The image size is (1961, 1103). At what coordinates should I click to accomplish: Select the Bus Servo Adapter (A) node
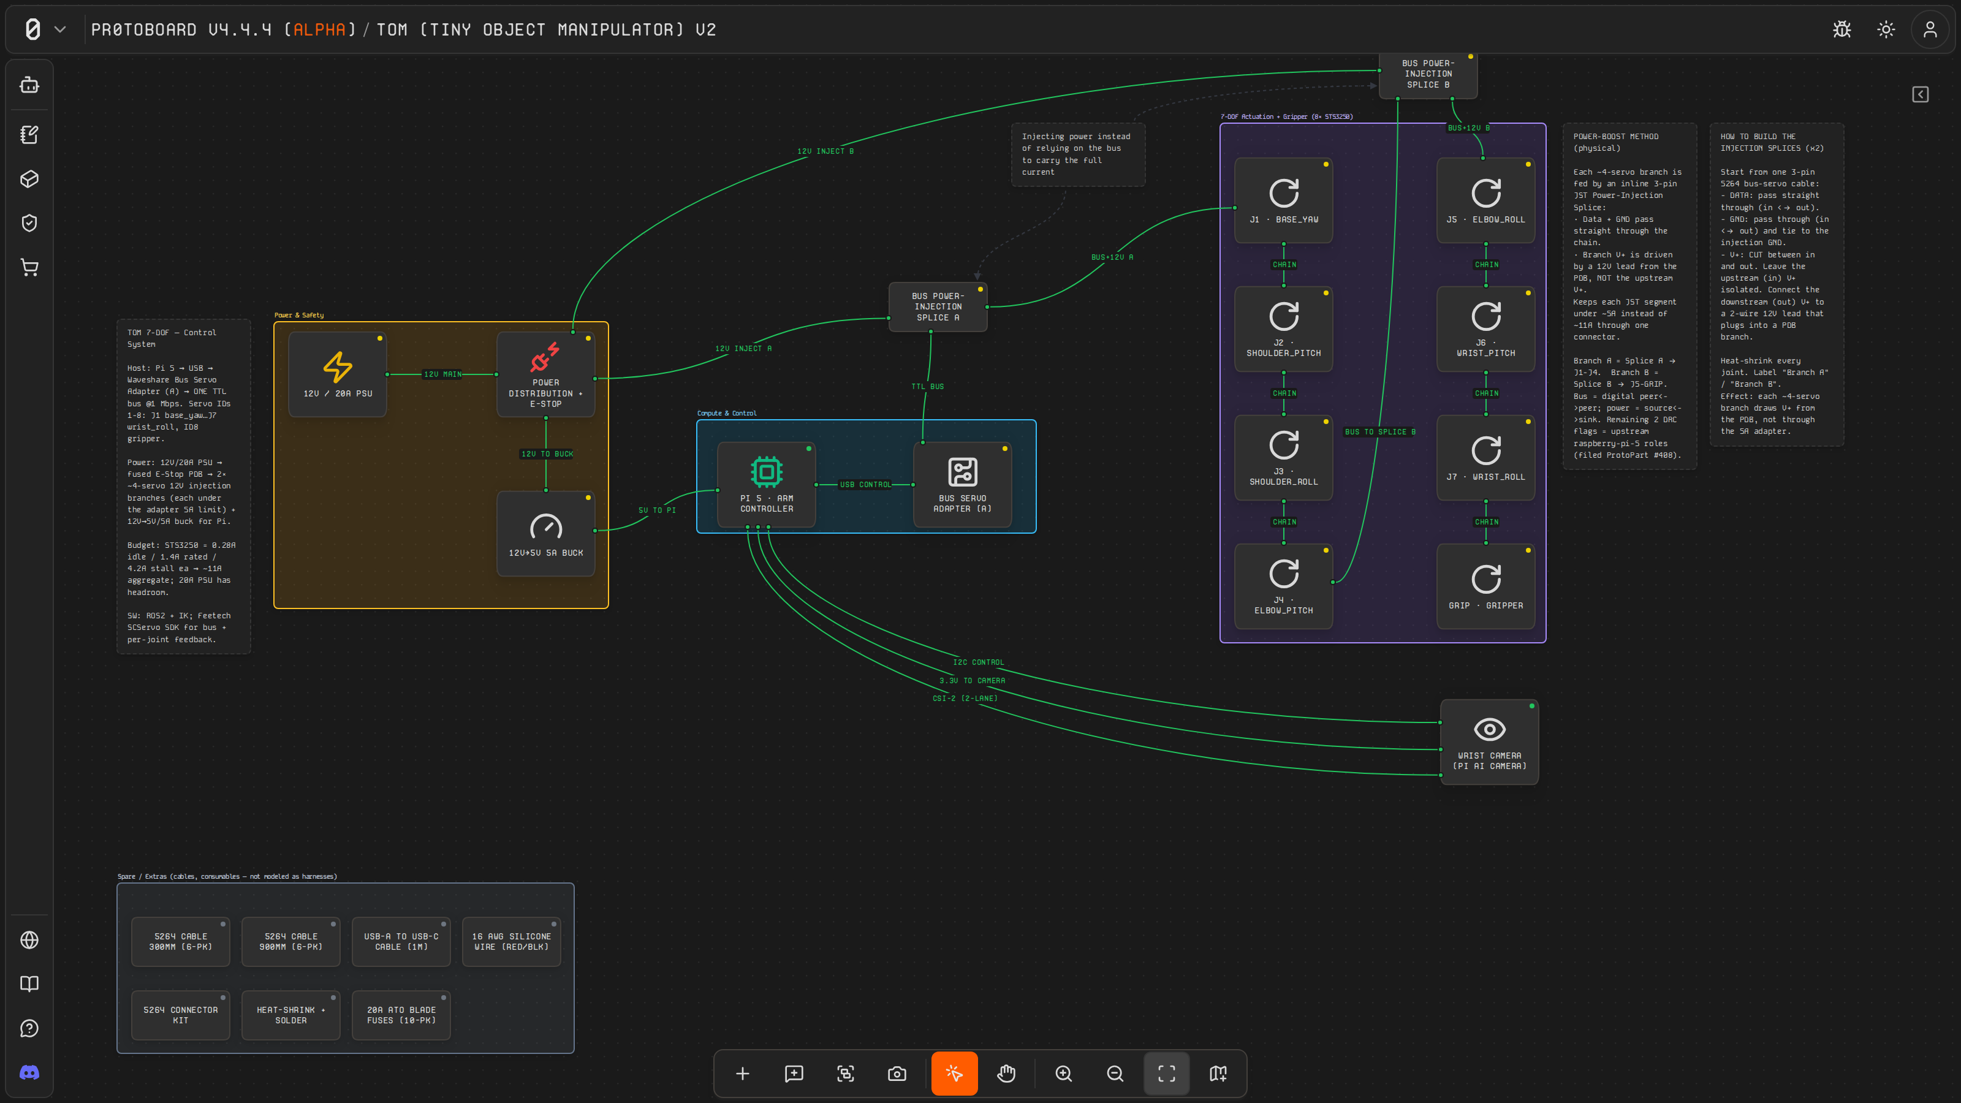[962, 484]
